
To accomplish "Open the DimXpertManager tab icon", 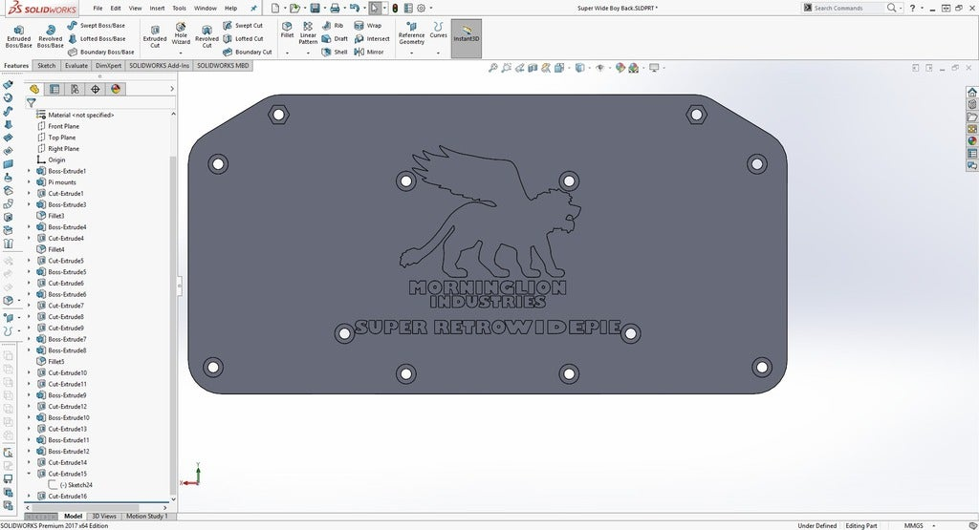I will (x=95, y=89).
